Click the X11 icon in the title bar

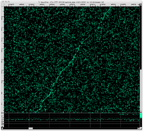[x=39, y=2]
